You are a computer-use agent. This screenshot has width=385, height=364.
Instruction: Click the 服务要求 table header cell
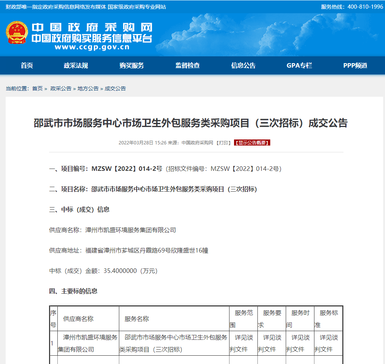pos(271,319)
